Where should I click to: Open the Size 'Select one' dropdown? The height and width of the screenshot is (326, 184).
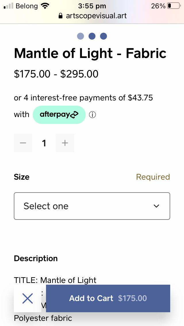coord(92,206)
